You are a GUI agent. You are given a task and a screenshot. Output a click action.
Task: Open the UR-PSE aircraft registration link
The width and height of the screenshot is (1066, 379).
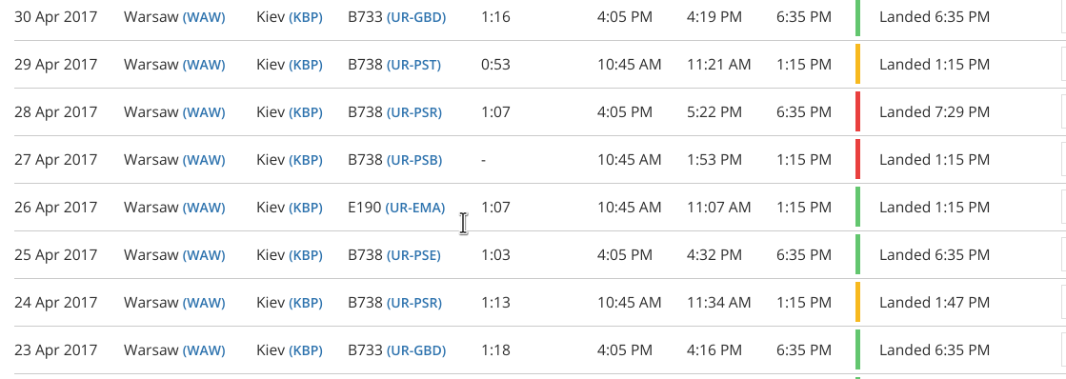click(413, 254)
